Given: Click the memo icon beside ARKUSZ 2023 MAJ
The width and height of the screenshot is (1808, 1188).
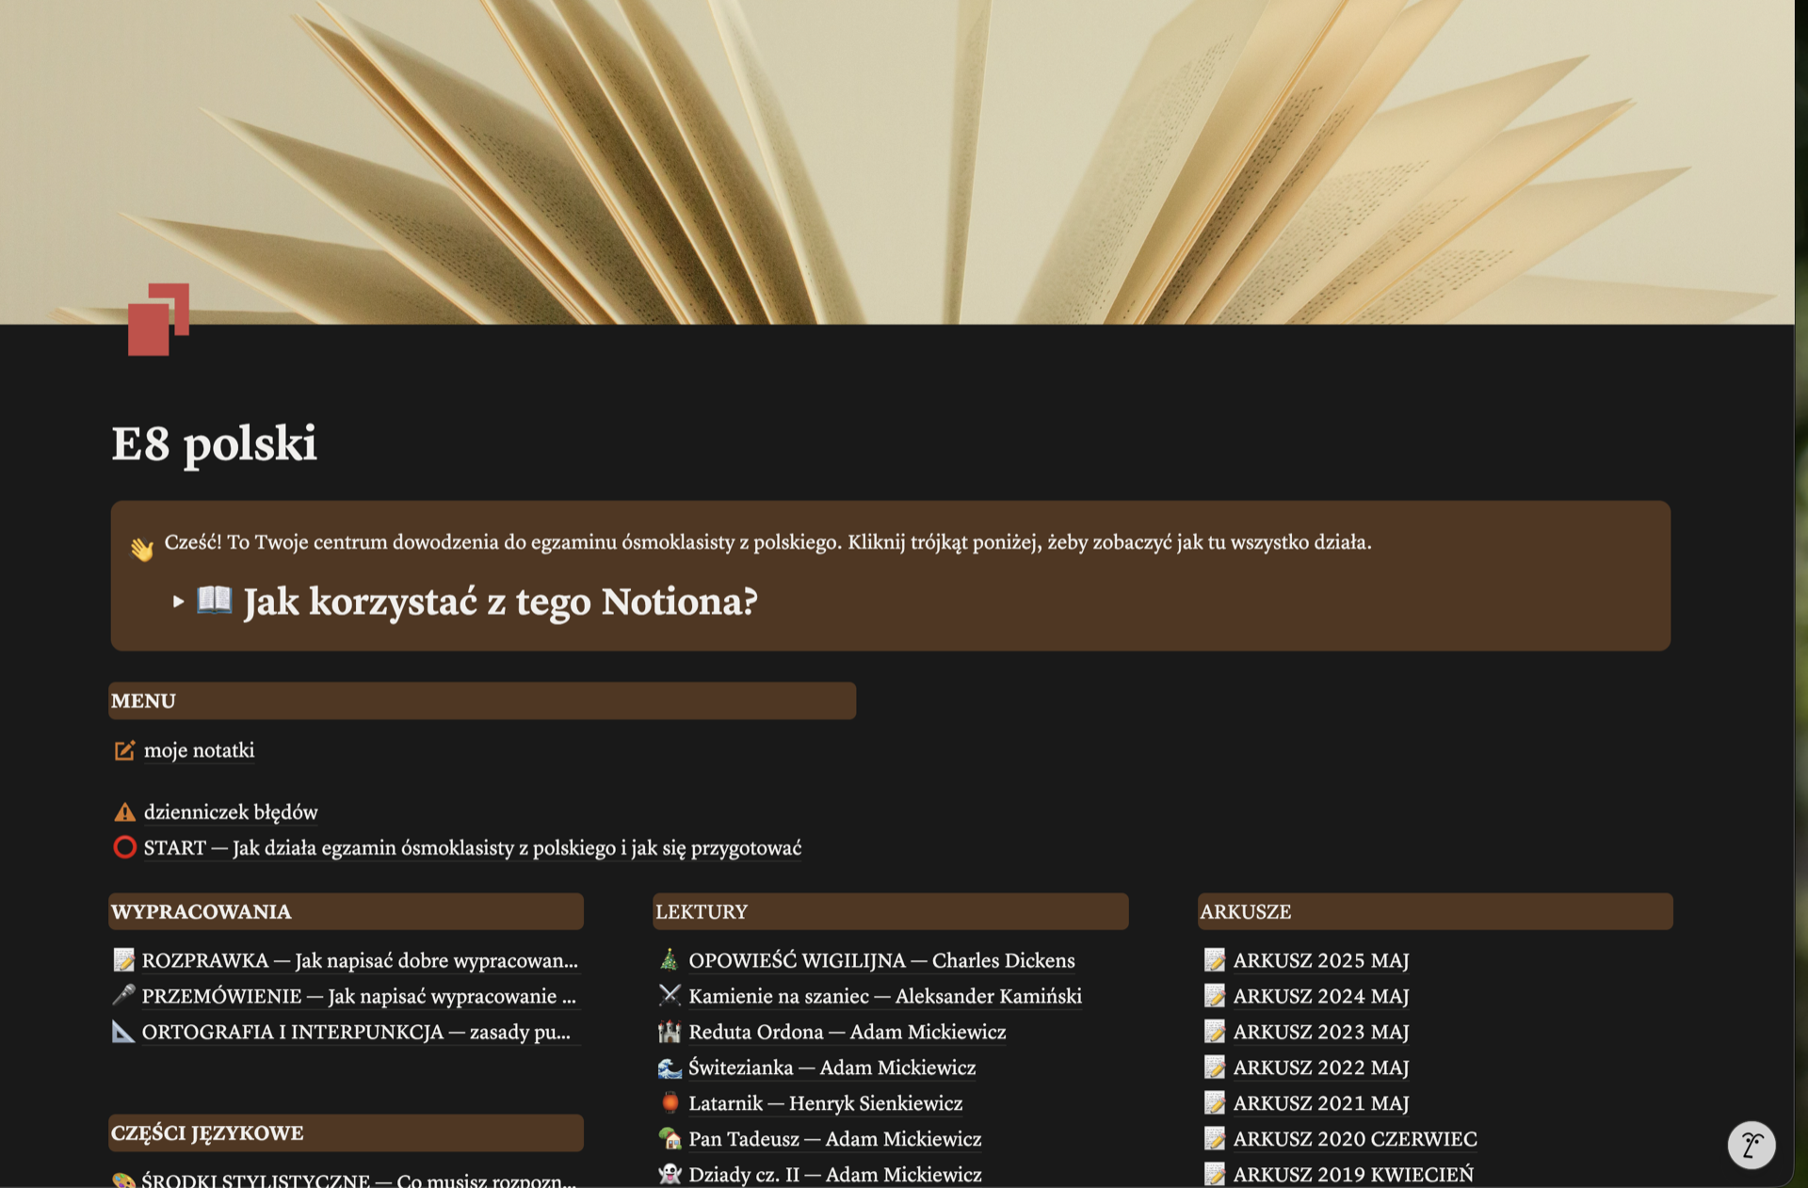Looking at the screenshot, I should click(x=1215, y=1032).
